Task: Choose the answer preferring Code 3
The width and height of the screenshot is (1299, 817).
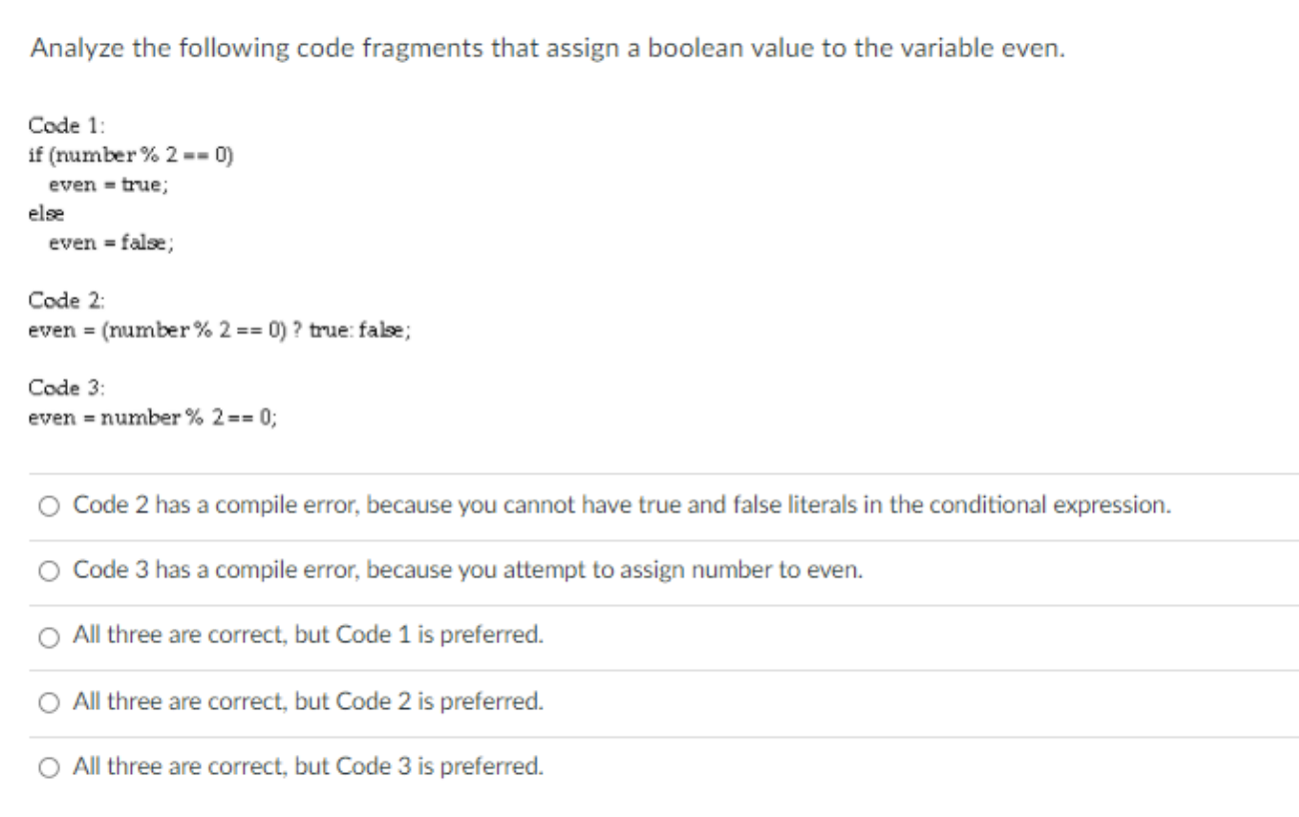Action: [307, 767]
